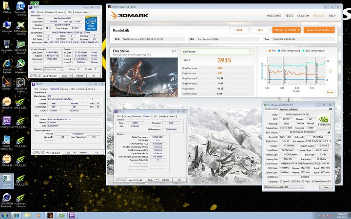Click the Windows Explorer folder taskbar icon

[27, 216]
